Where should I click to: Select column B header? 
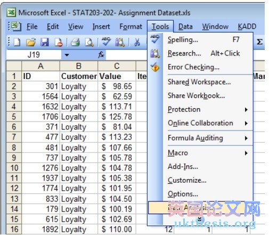[79, 66]
